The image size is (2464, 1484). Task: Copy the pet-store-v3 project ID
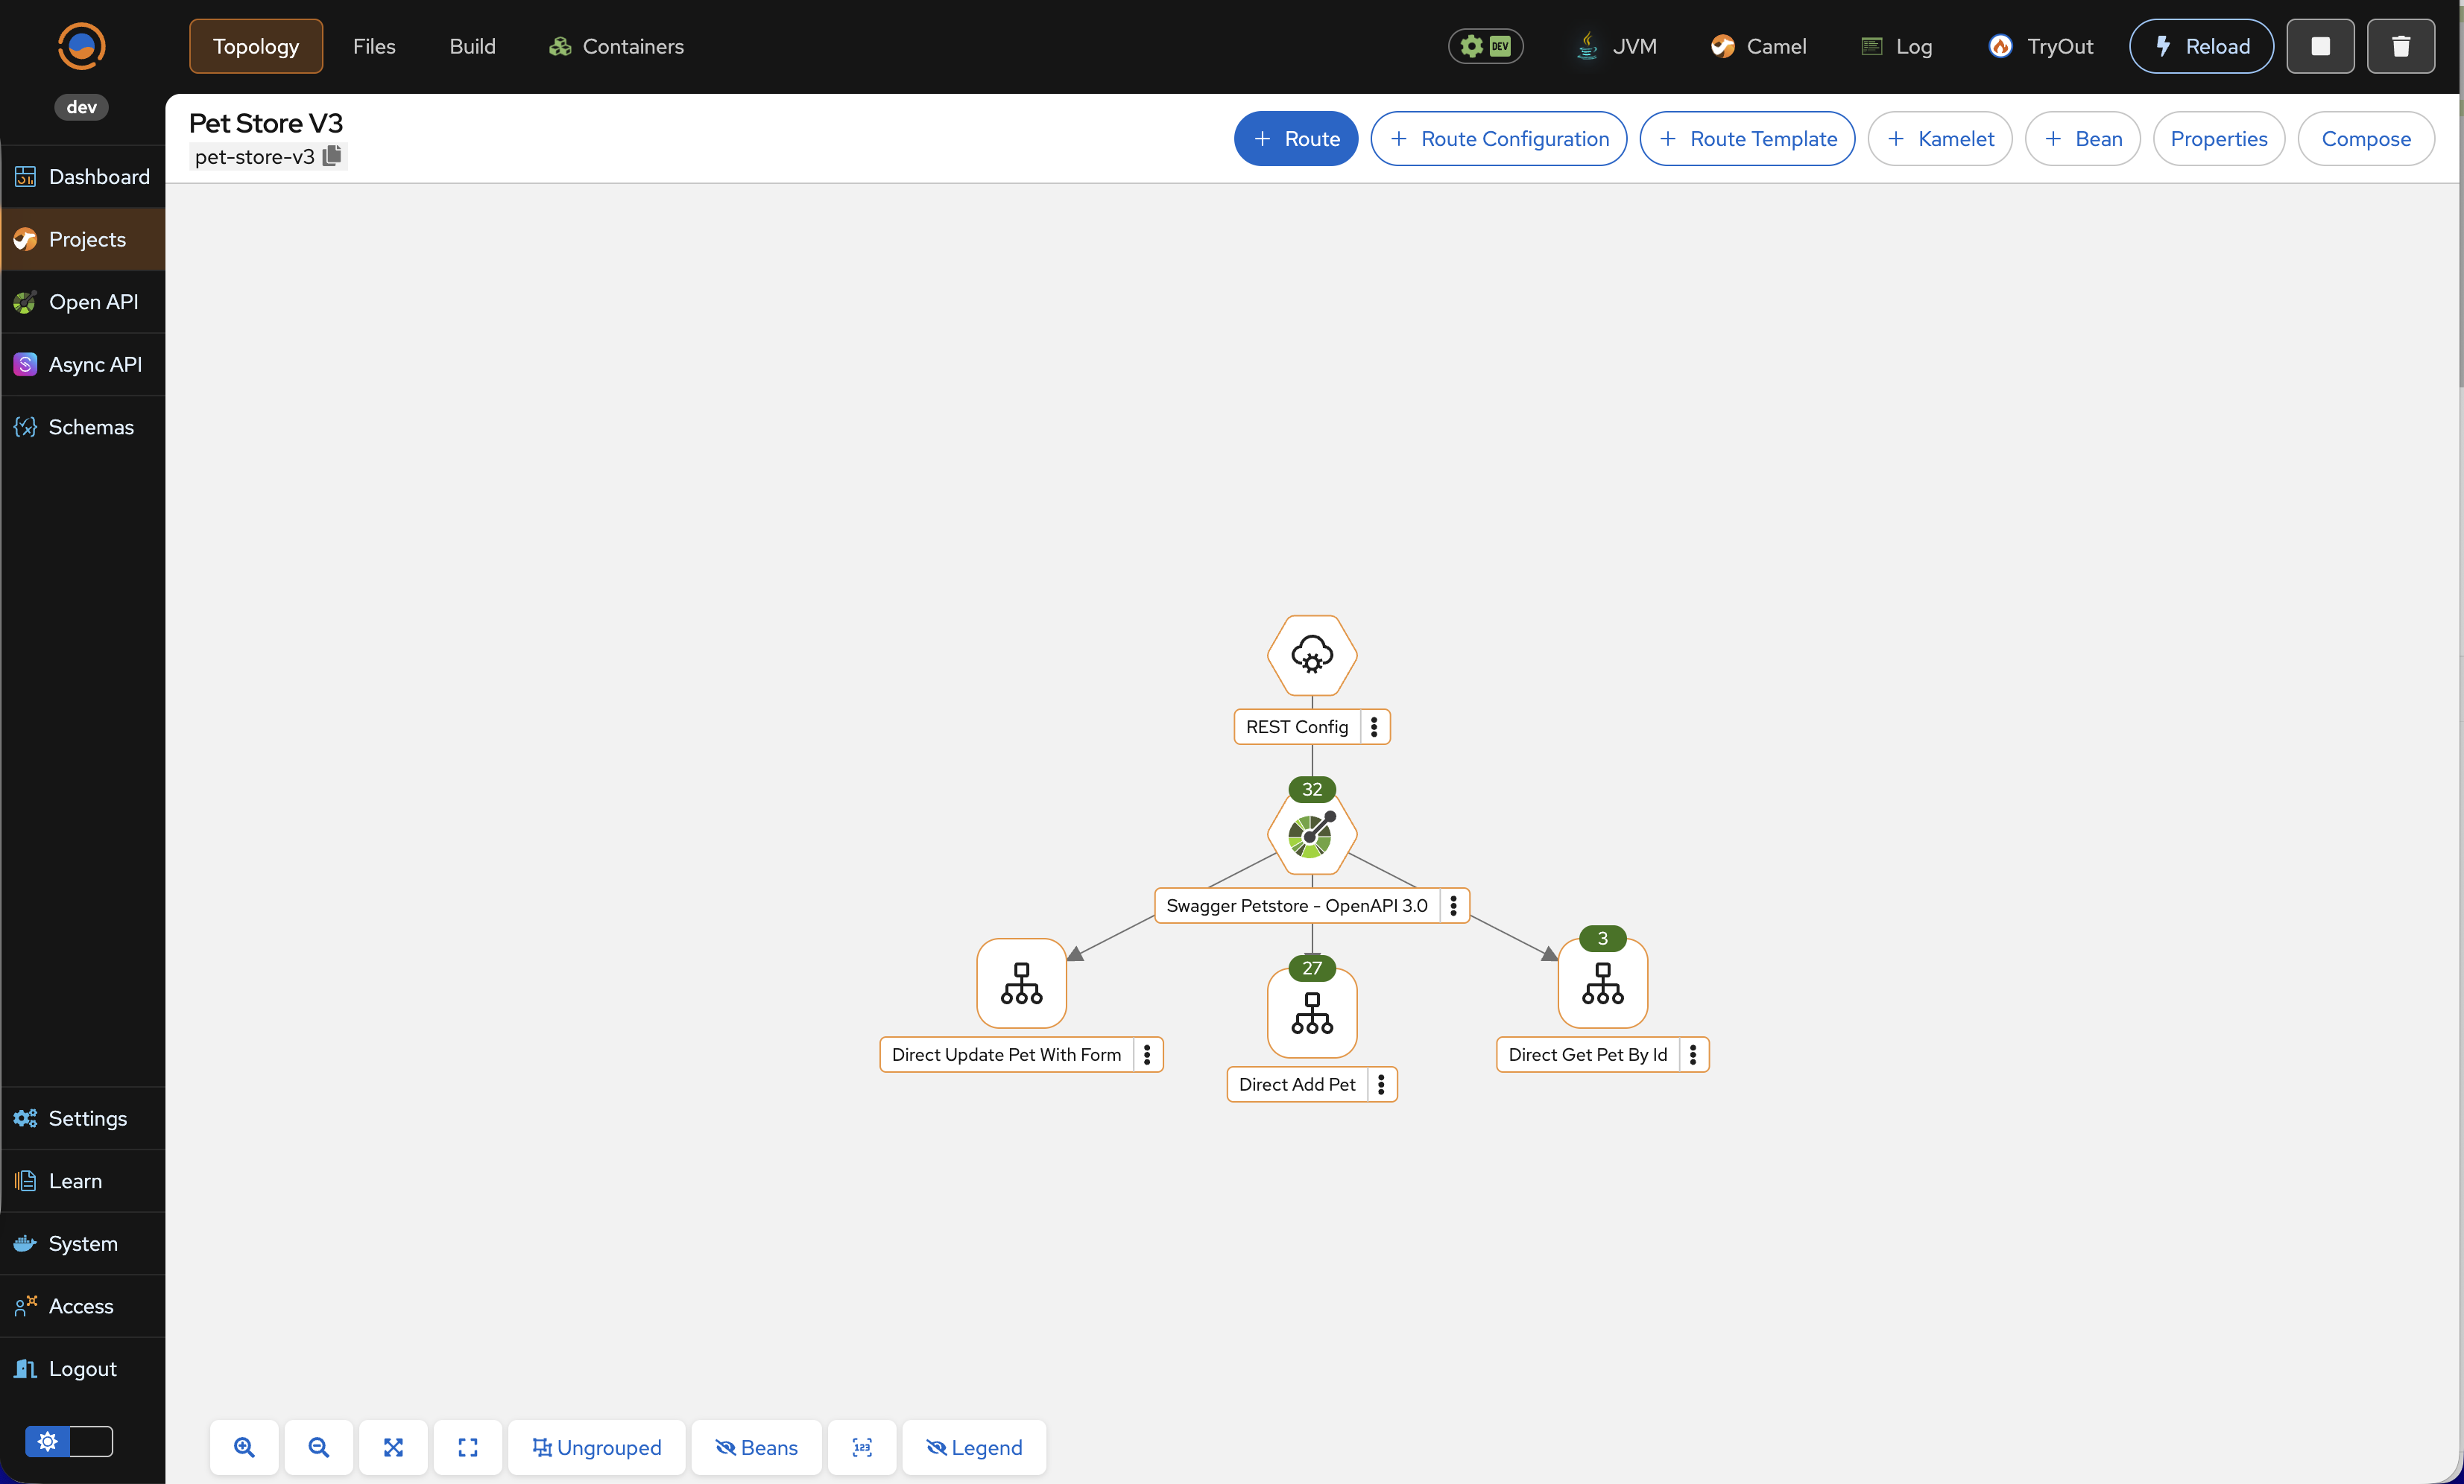coord(333,156)
